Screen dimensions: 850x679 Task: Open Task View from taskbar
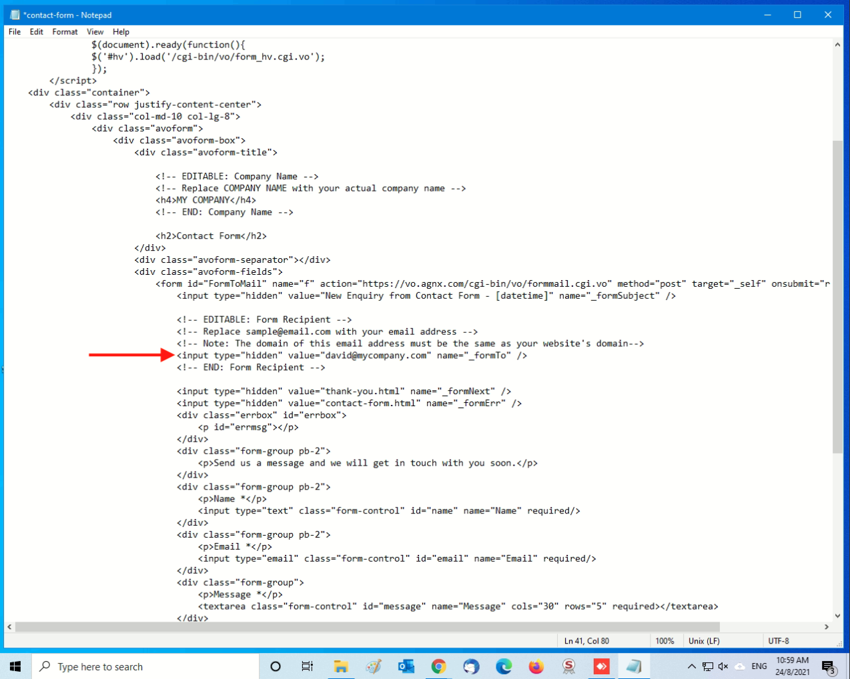pyautogui.click(x=307, y=666)
